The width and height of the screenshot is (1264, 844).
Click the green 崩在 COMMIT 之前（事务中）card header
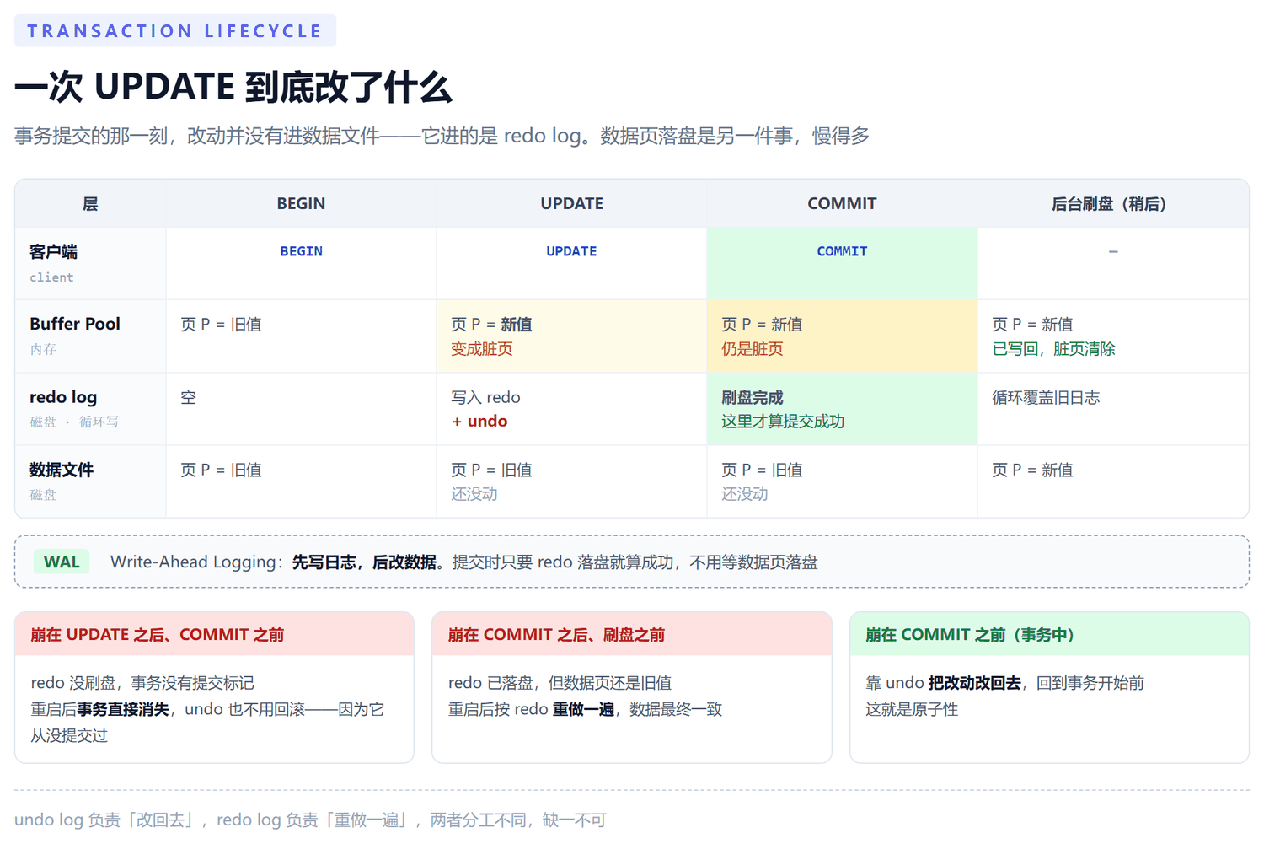coord(1049,634)
